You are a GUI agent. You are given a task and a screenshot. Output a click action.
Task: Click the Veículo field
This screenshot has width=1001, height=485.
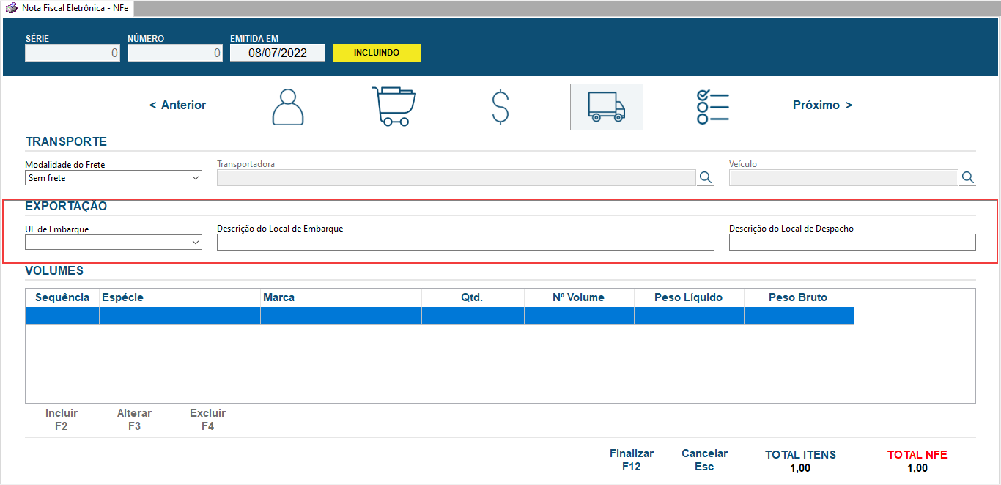(x=843, y=177)
